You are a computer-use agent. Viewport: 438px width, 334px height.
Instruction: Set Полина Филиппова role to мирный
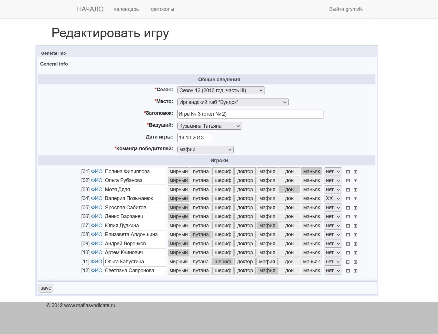[179, 171]
